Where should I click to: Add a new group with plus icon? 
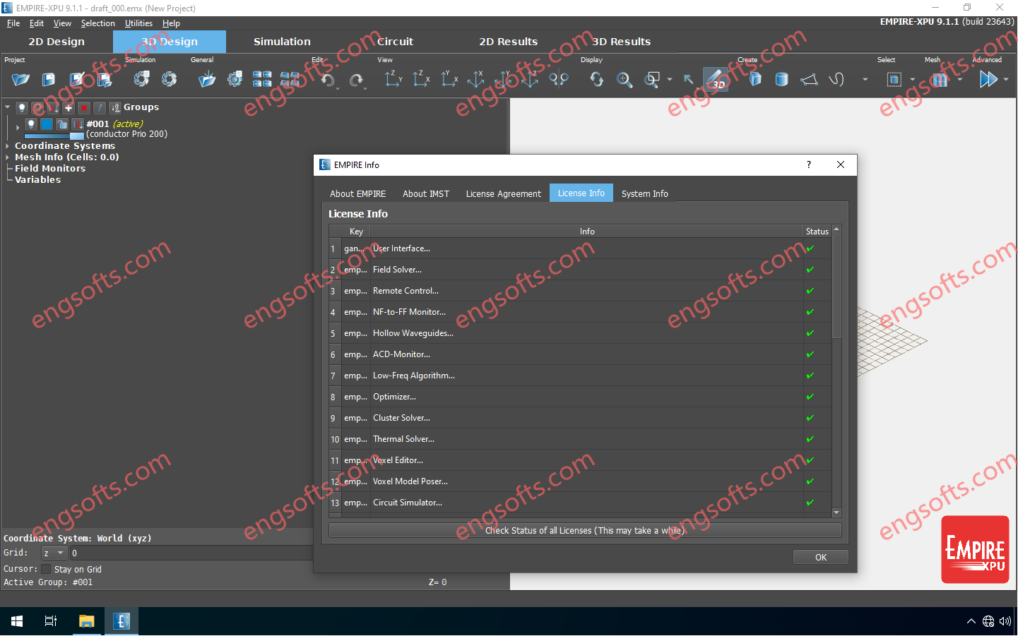pyautogui.click(x=69, y=108)
